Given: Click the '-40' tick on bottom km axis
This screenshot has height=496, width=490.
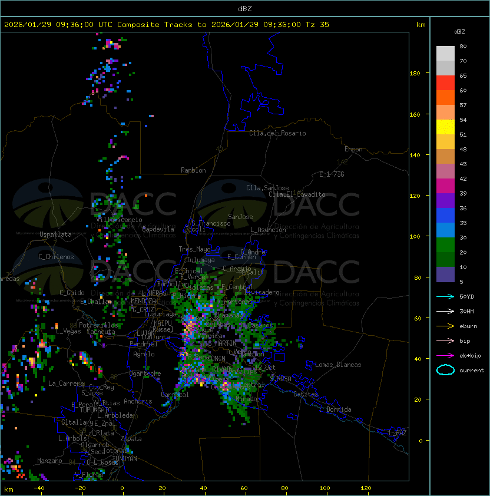Looking at the screenshot, I should click(39, 488).
